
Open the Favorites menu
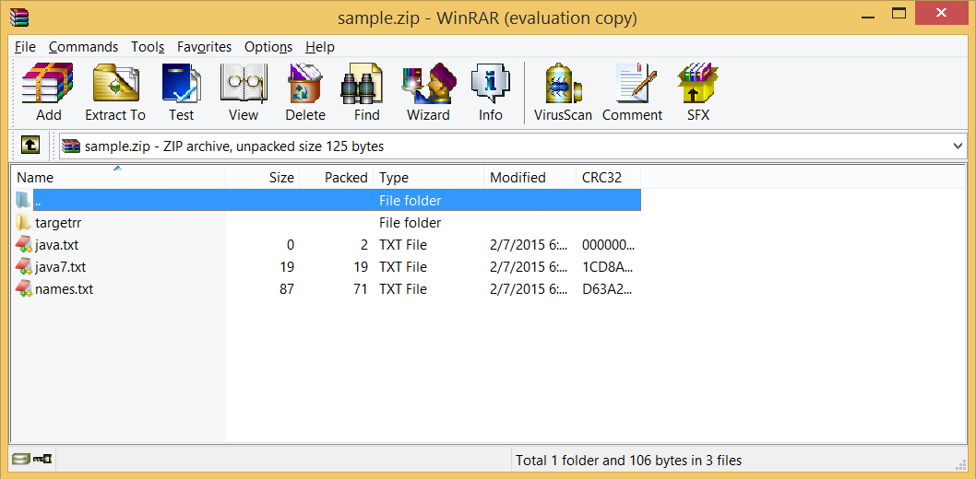tap(204, 47)
